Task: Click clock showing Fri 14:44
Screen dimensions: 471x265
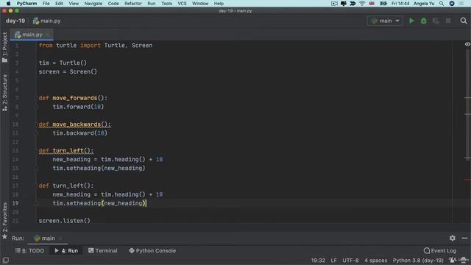Action: tap(400, 4)
